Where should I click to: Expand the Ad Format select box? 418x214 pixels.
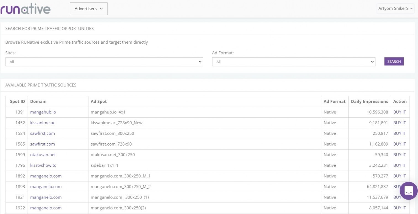pyautogui.click(x=294, y=62)
